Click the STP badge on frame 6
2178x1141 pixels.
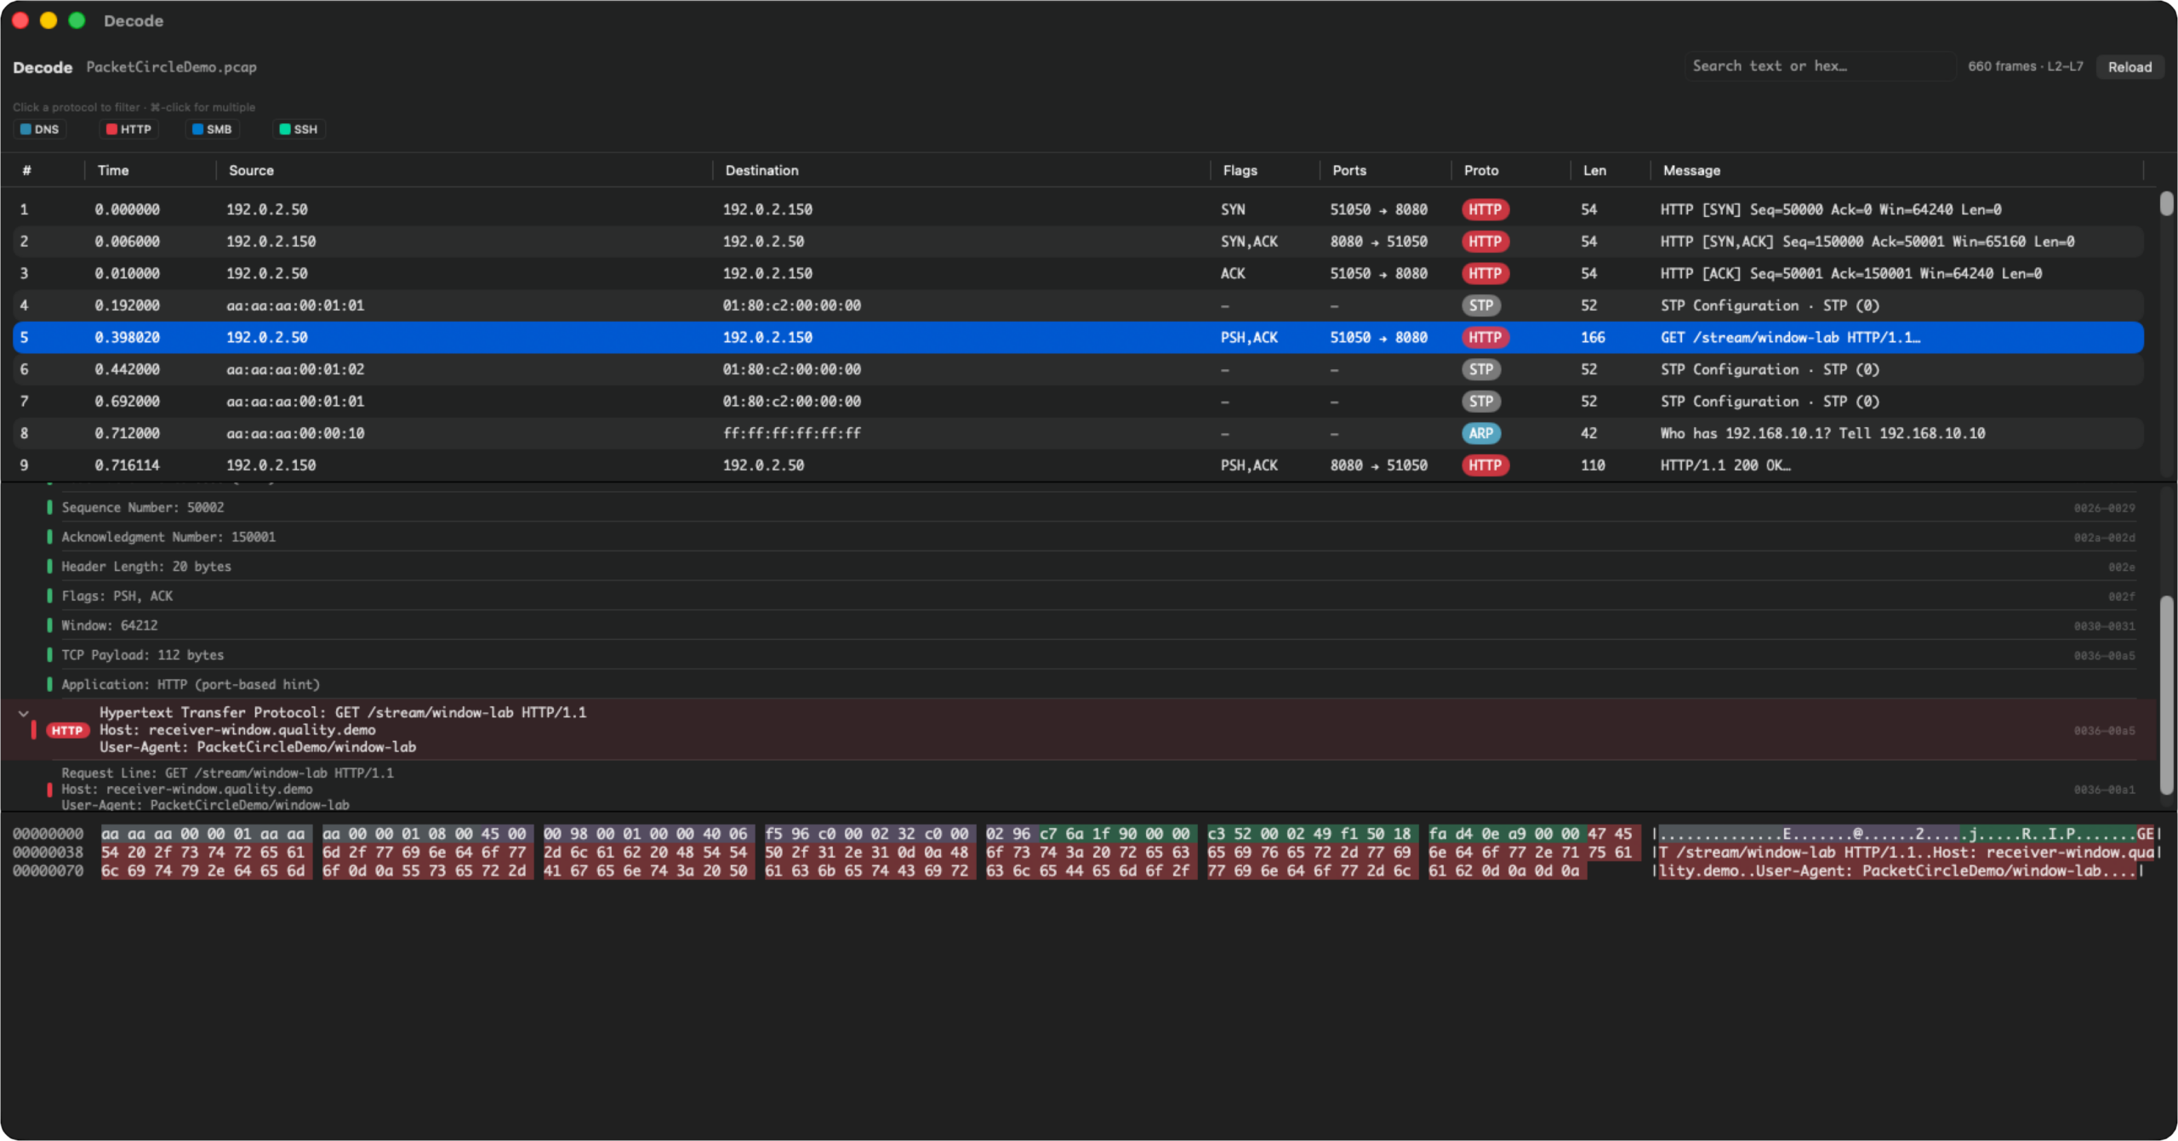click(1481, 369)
